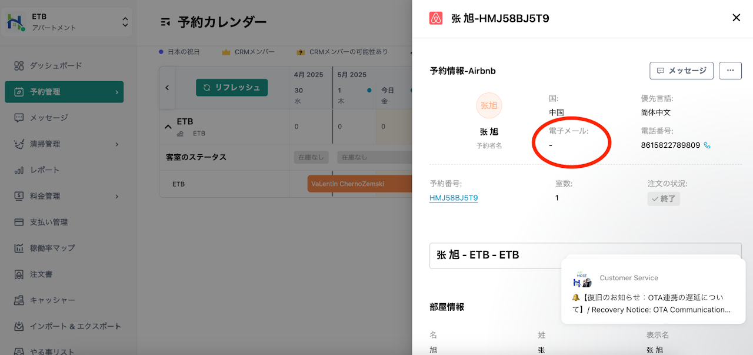Click the ETB property logo icon
753x355 pixels.
(14, 22)
